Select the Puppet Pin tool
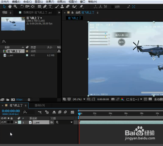This screenshot has height=146, width=163. pos(81,7)
